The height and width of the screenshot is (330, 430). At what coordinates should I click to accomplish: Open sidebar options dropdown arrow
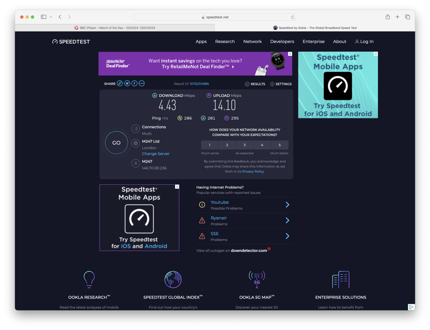[51, 17]
